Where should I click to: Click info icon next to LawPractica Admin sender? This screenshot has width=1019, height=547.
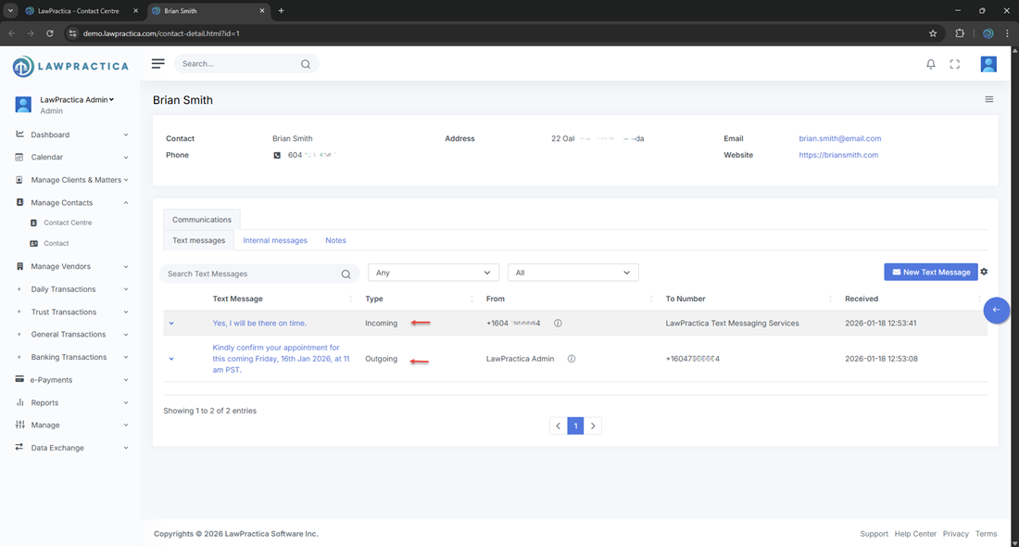[572, 359]
